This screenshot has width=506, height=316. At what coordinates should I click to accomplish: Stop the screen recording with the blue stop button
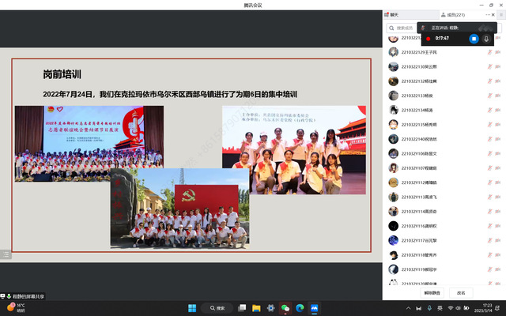click(474, 39)
